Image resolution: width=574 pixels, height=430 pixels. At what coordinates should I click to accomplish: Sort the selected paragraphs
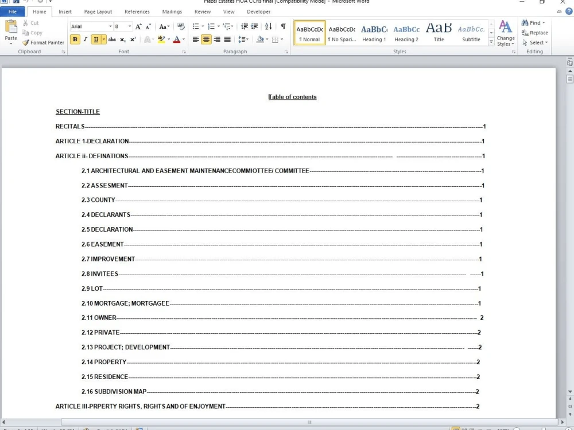(268, 26)
